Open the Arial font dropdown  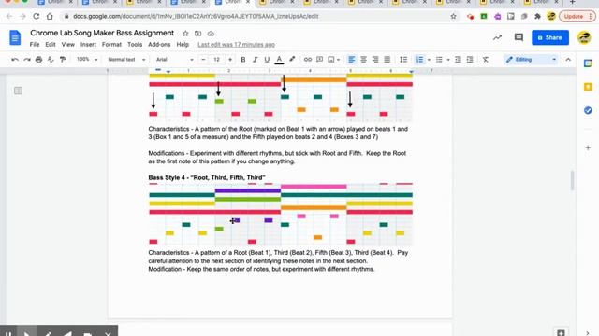point(175,60)
